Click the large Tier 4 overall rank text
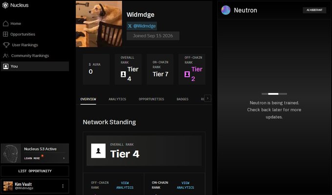 click(x=124, y=154)
